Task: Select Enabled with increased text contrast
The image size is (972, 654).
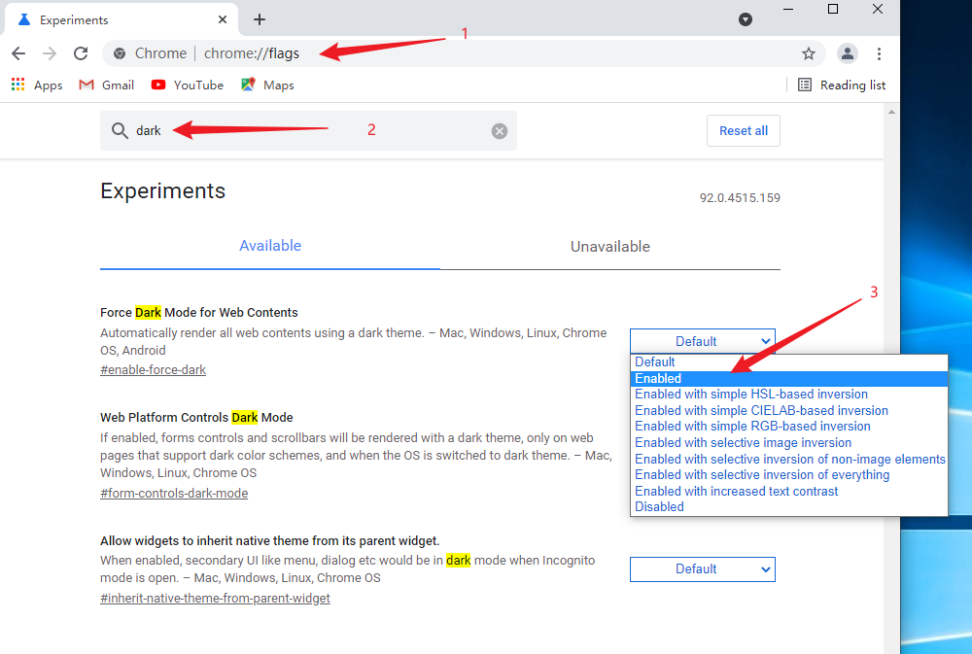Action: pyautogui.click(x=789, y=491)
